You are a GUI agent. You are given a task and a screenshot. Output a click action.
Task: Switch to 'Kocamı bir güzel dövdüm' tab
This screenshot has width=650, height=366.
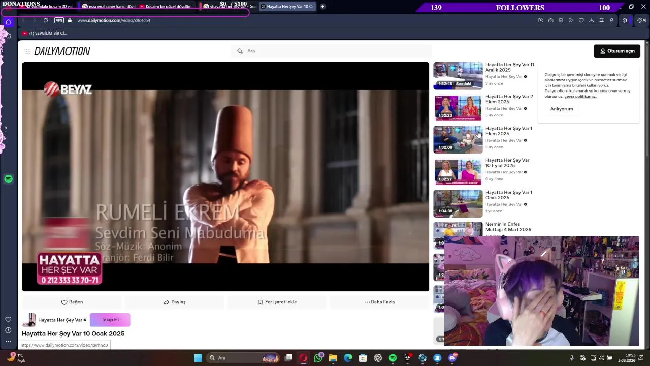166,7
